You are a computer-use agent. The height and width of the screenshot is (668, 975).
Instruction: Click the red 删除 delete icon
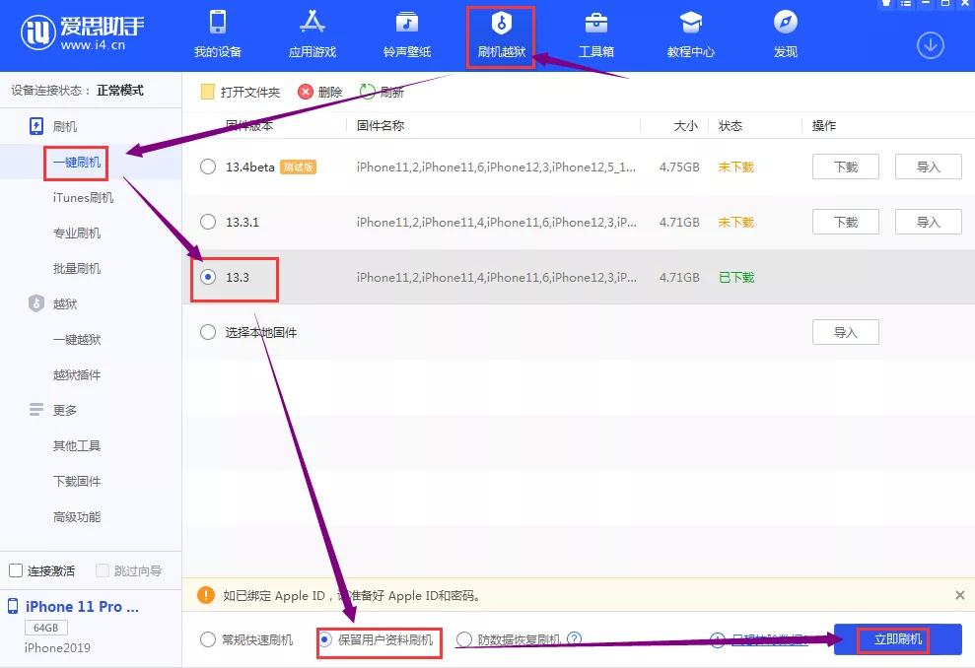click(306, 92)
